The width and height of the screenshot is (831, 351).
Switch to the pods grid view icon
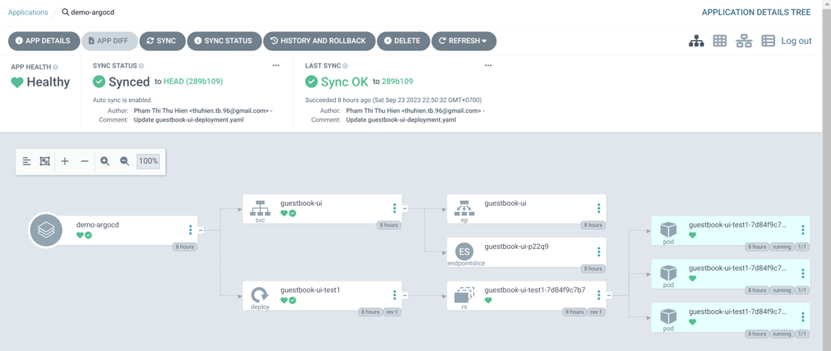click(720, 41)
